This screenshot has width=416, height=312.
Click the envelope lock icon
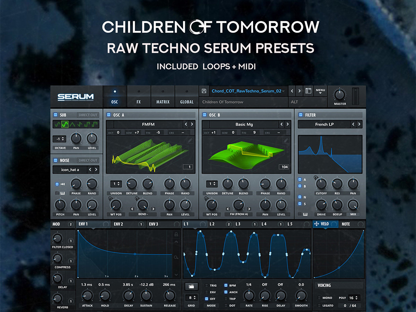click(176, 234)
